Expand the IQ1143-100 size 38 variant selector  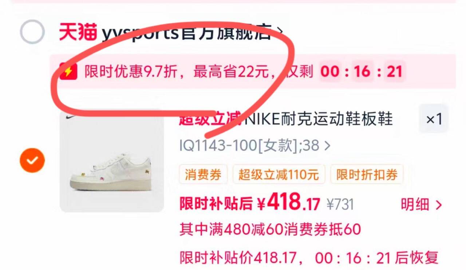(x=254, y=146)
